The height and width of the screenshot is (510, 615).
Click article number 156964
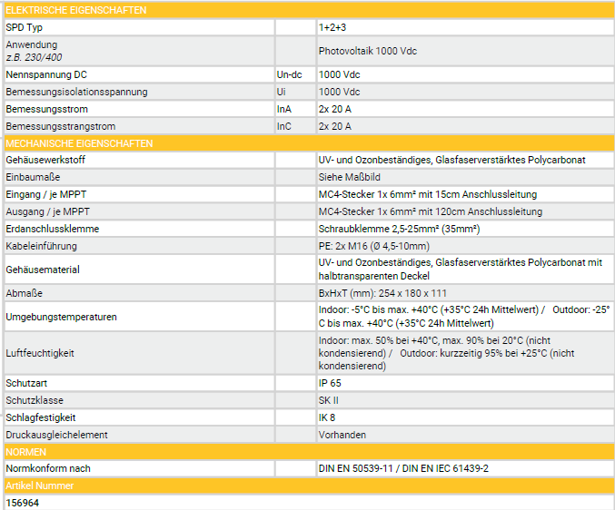[23, 502]
